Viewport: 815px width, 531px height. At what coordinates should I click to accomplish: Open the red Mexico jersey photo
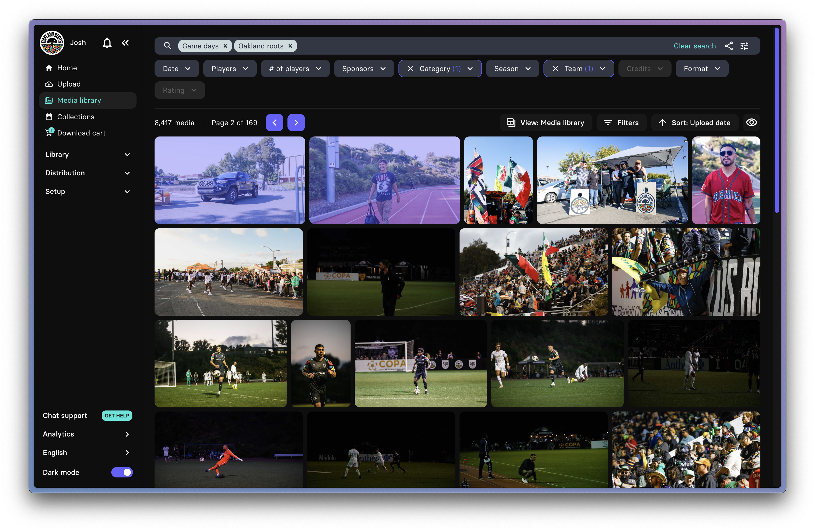tap(726, 181)
